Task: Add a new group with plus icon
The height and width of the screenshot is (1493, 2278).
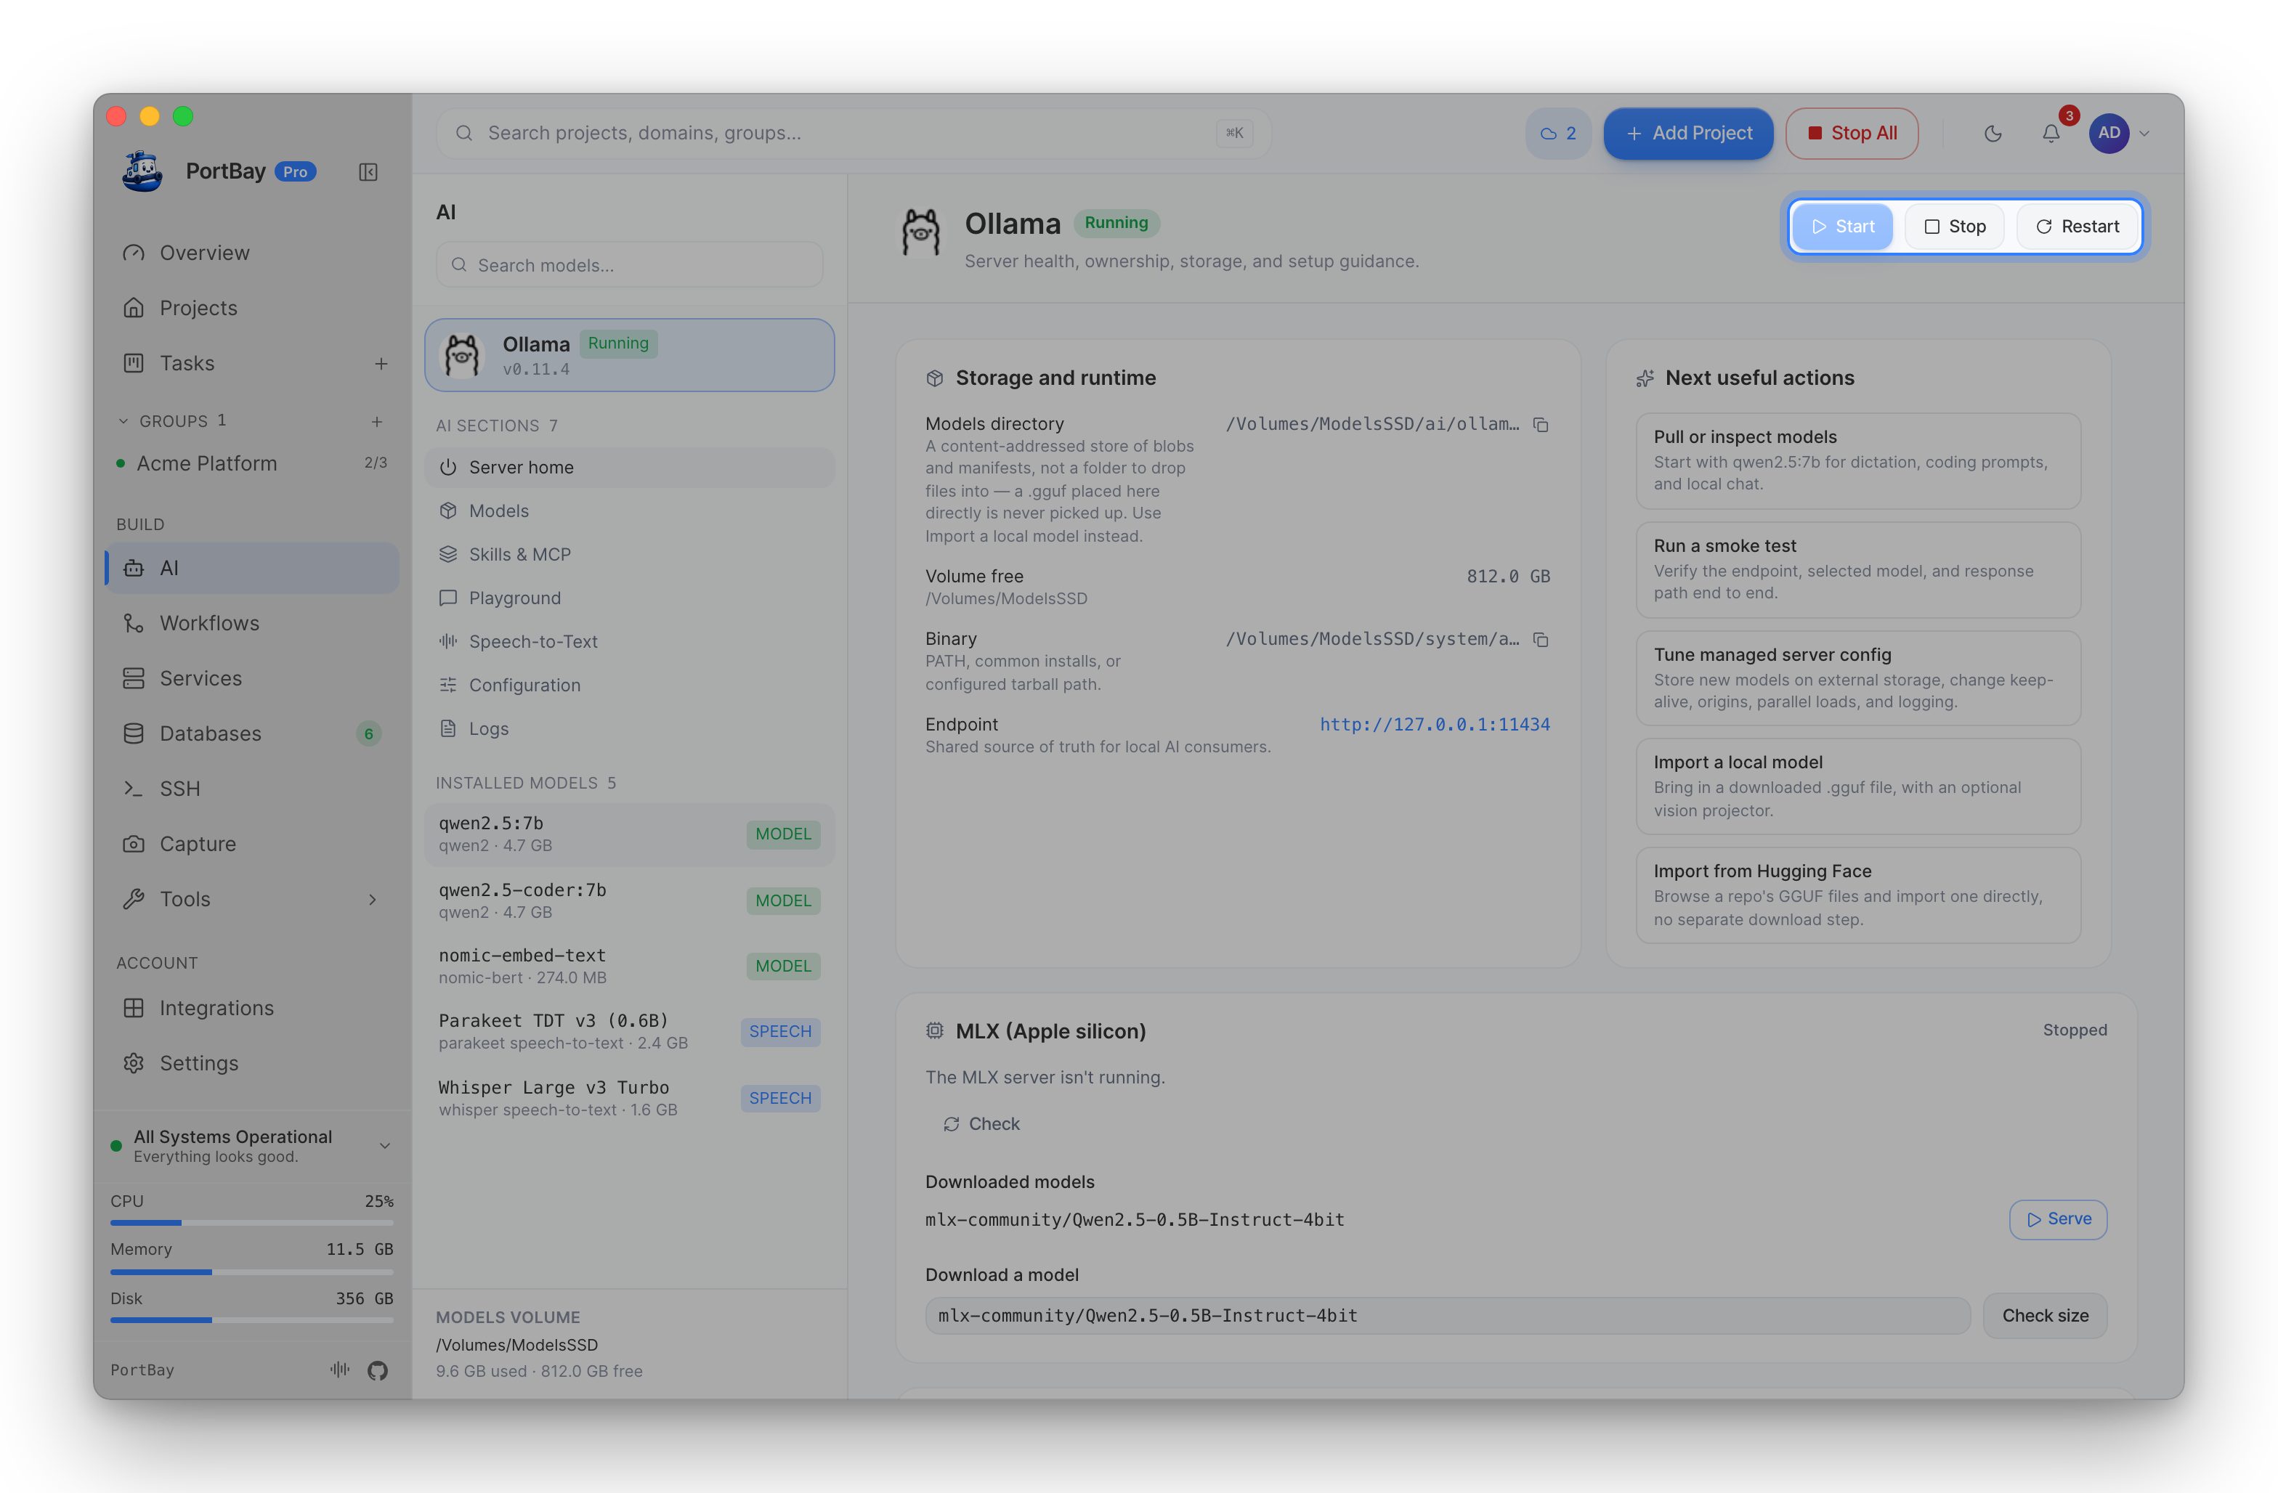Action: pyautogui.click(x=377, y=421)
